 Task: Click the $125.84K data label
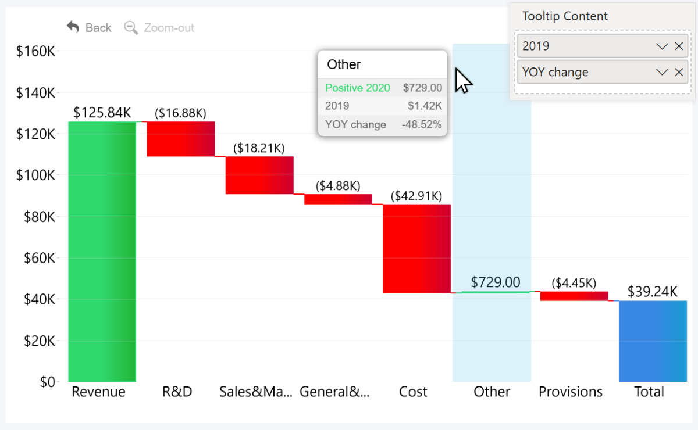point(102,113)
